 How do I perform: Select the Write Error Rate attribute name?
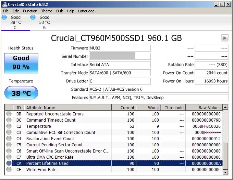coord(41,169)
